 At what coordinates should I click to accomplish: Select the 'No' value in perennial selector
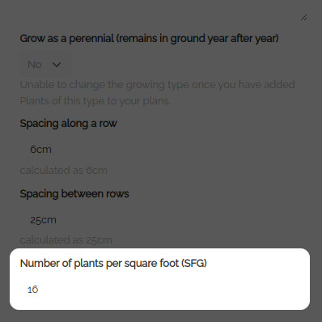point(35,65)
